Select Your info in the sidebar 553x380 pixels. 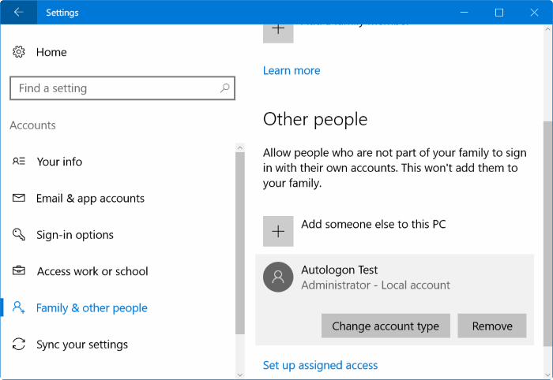59,162
